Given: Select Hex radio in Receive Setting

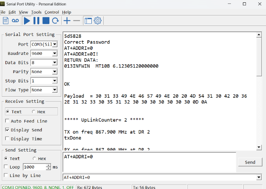Looking at the screenshot, I should [34, 112].
